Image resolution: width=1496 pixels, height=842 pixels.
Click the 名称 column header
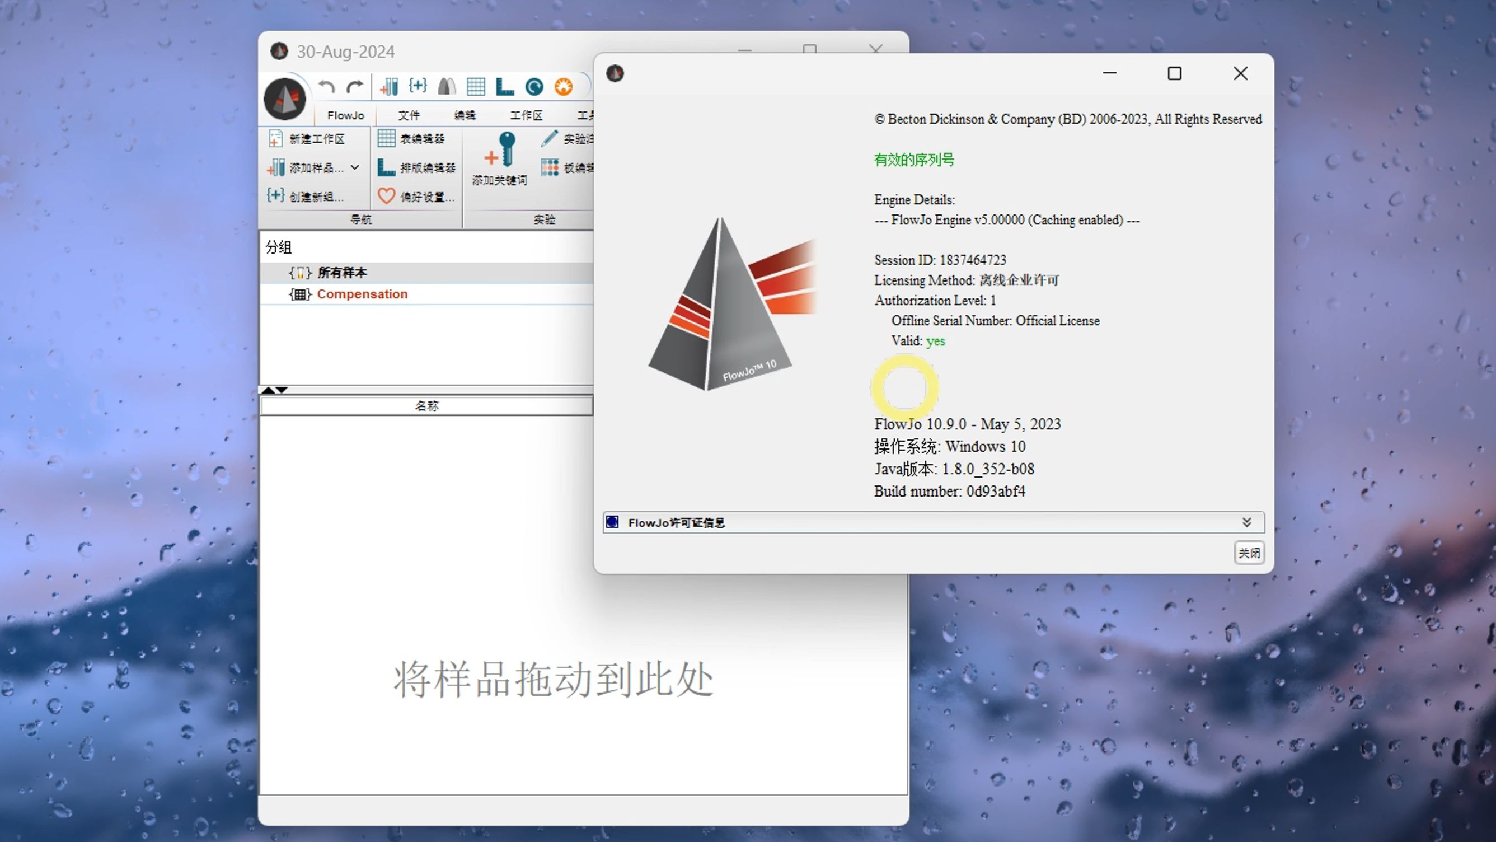pos(427,405)
